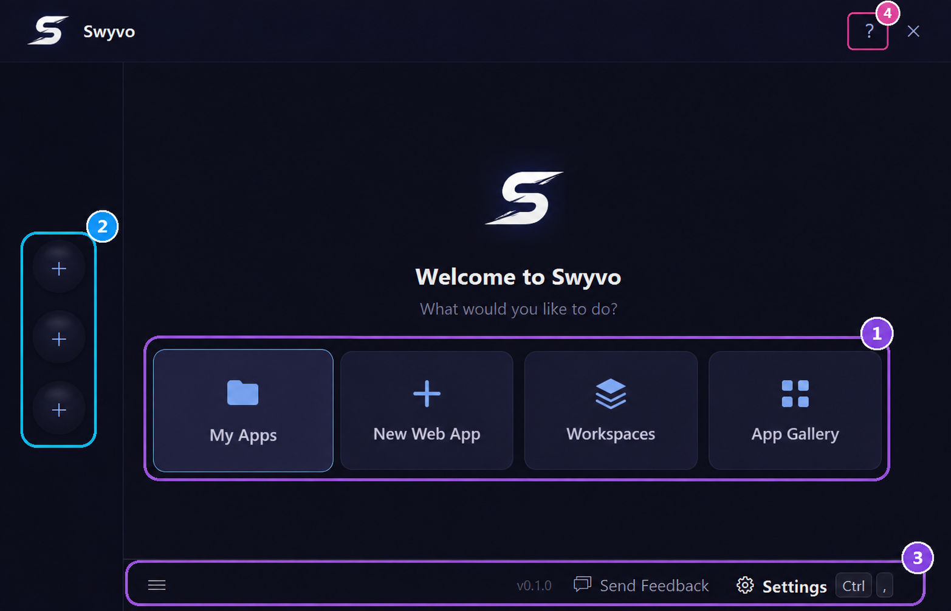This screenshot has width=951, height=611.
Task: Open the hamburger menu in bottom bar
Action: 157,585
